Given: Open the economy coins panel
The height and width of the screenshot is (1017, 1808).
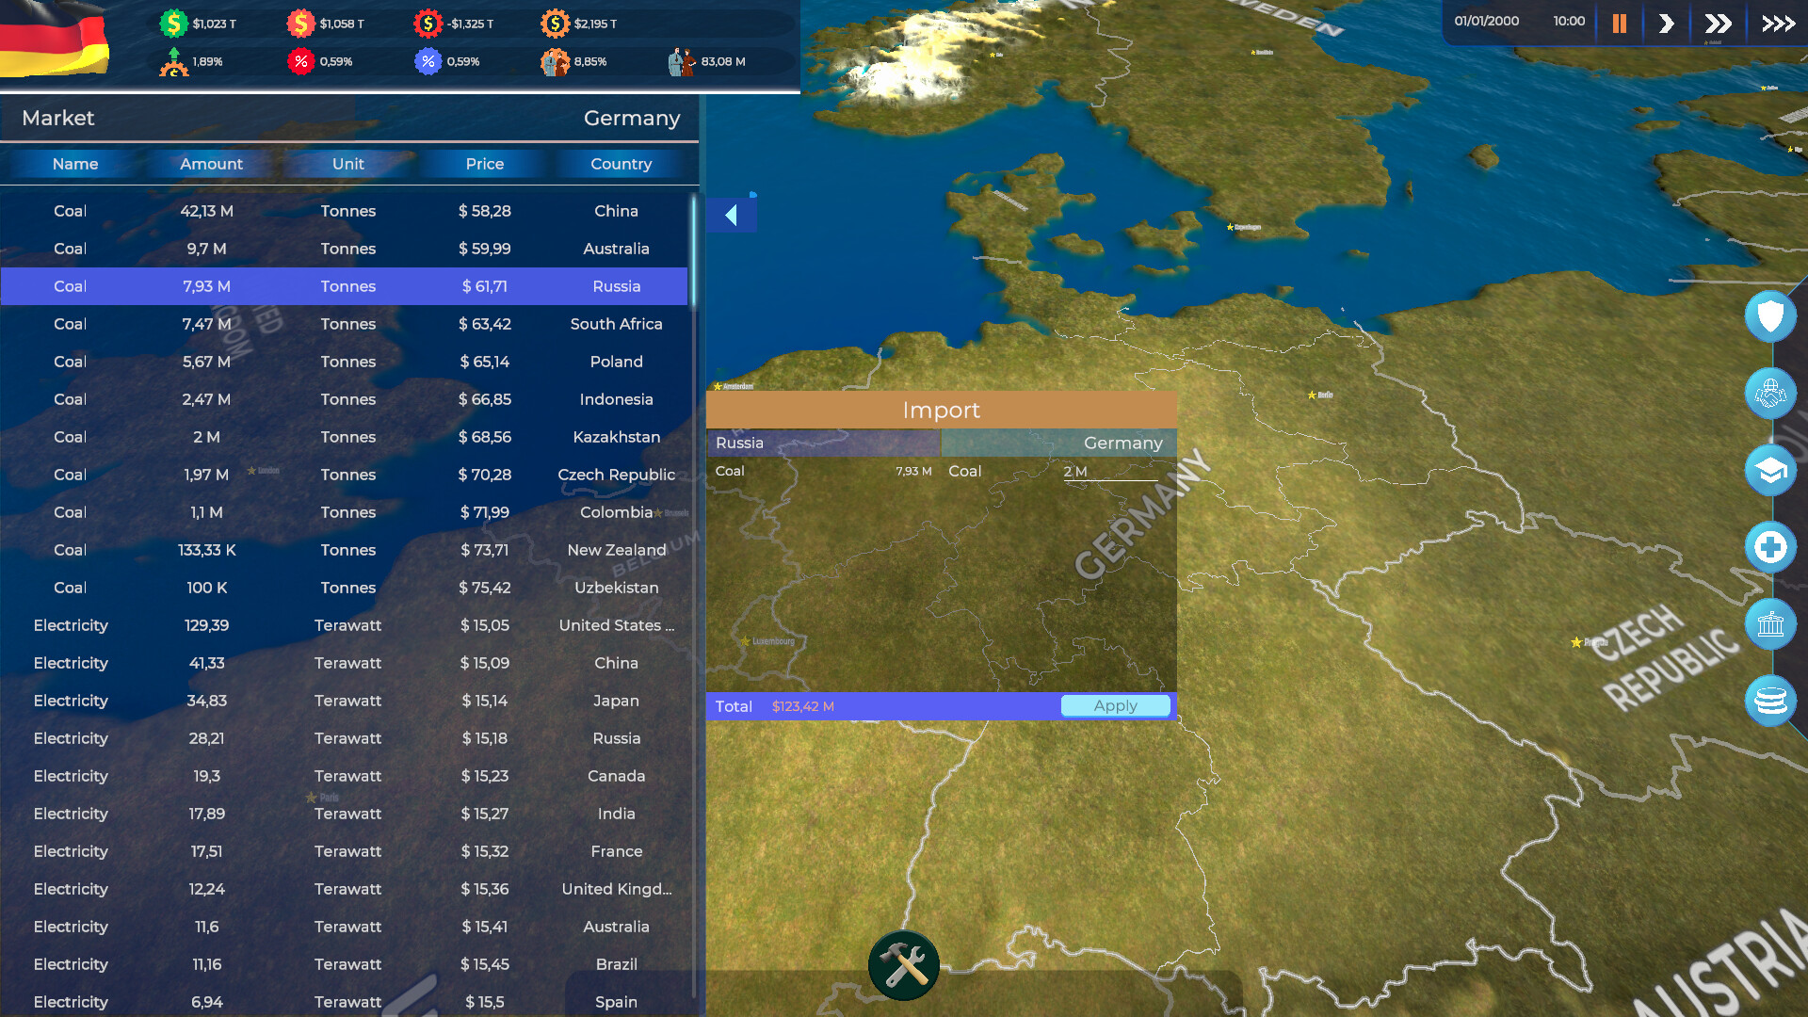Looking at the screenshot, I should 1769,701.
